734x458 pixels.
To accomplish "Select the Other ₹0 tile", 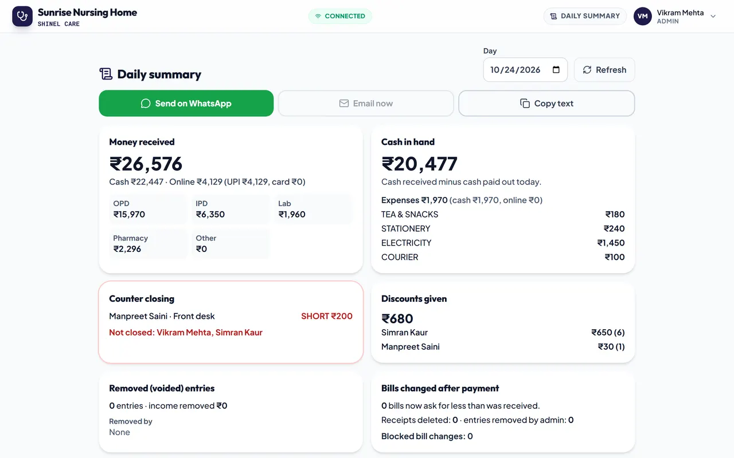I will (231, 244).
